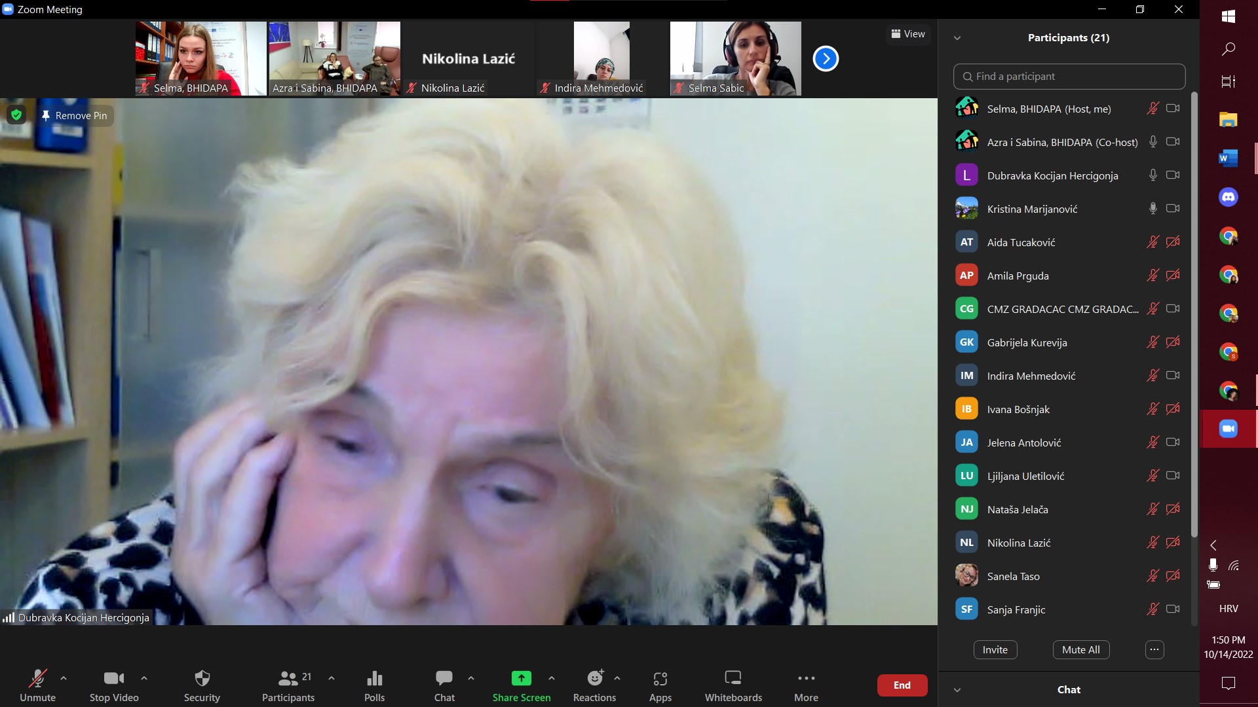Click the green encryption shield icon
The image size is (1258, 707).
(x=16, y=115)
